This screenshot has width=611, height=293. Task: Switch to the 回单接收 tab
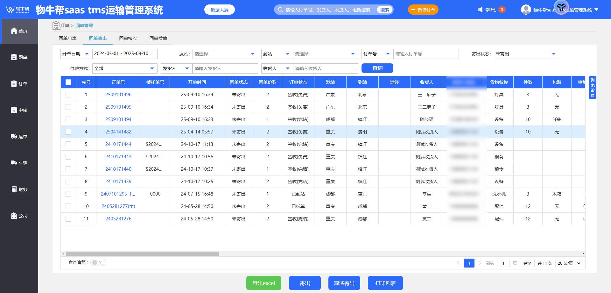pos(128,38)
